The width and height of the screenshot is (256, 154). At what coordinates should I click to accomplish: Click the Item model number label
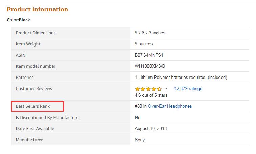click(36, 66)
